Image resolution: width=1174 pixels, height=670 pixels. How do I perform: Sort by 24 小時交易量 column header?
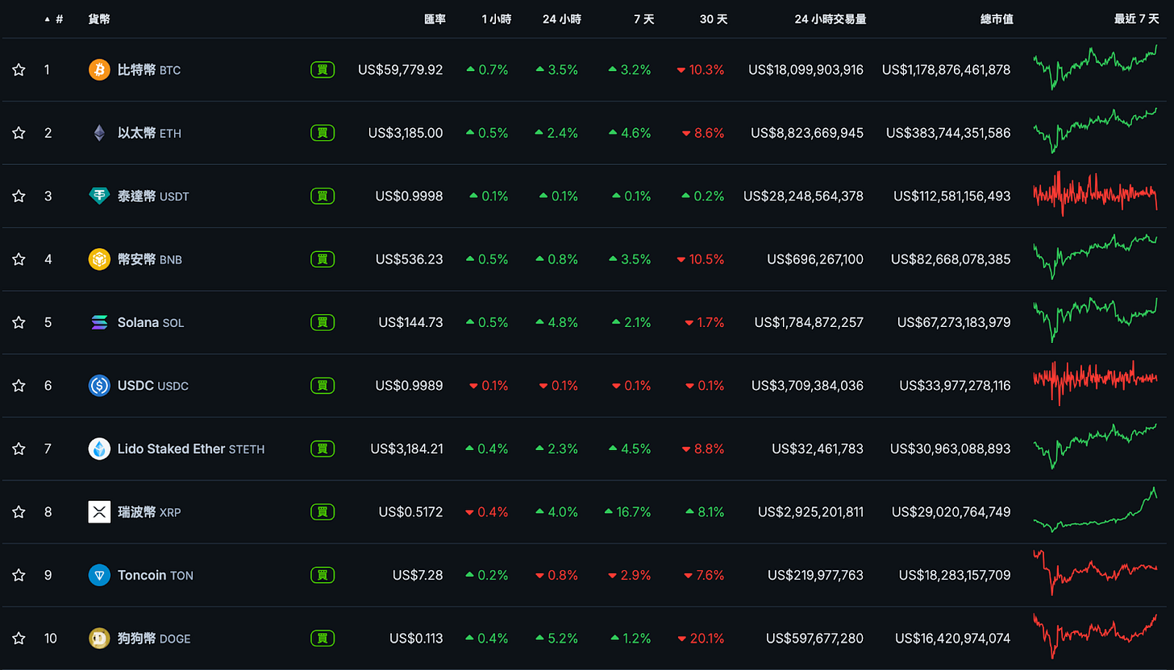point(831,19)
